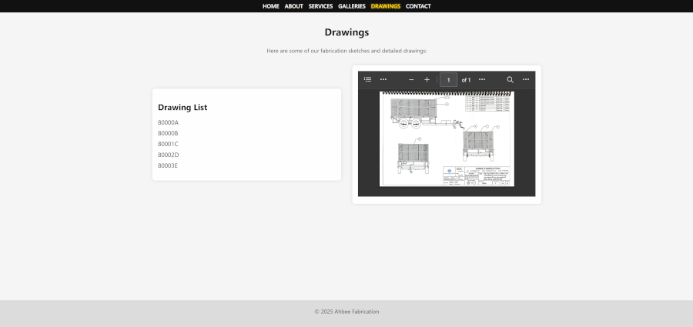View drawing 80002D

pos(168,155)
